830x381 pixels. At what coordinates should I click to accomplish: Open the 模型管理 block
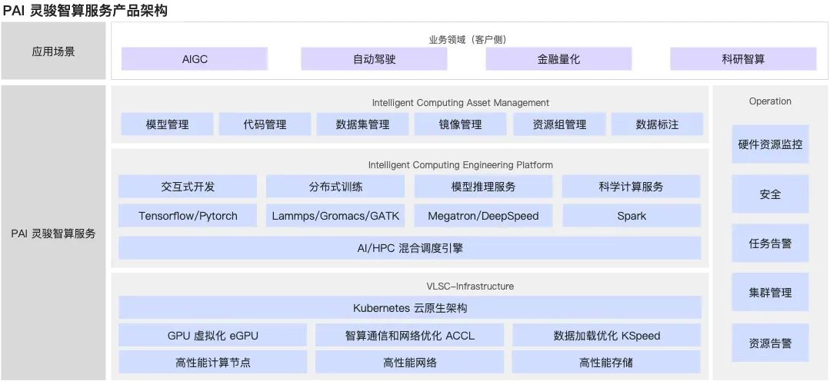[167, 124]
